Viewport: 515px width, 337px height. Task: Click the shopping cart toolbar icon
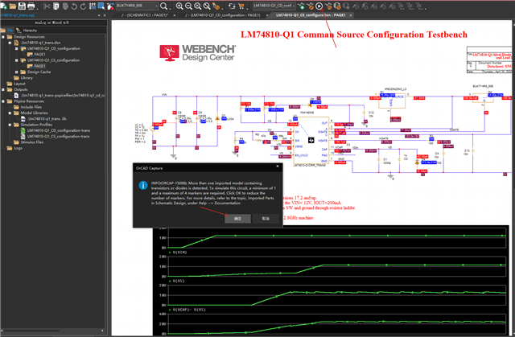(241, 6)
